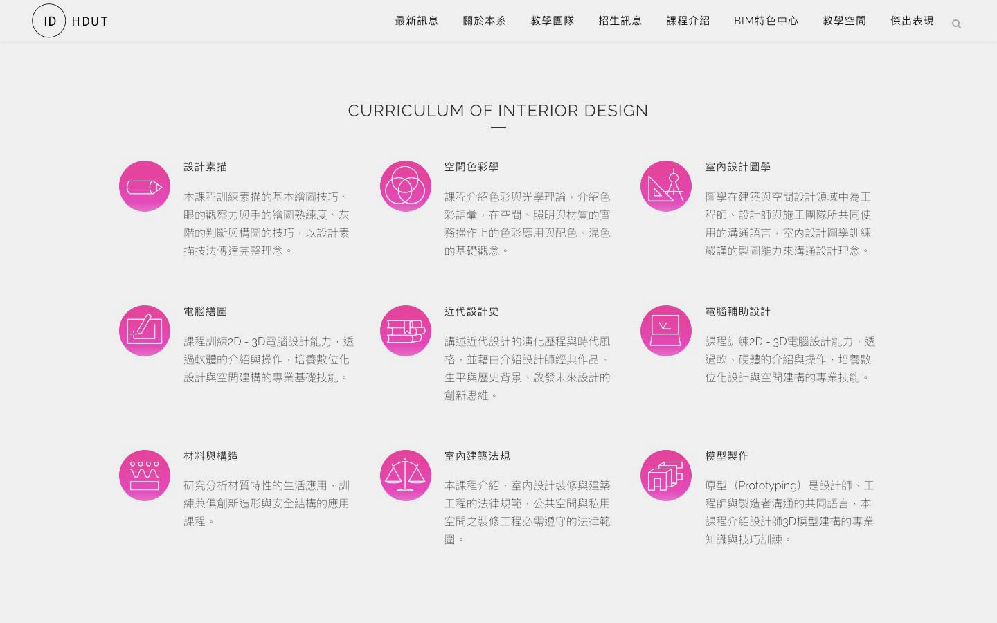The height and width of the screenshot is (623, 997).
Task: Click the balance scales icon for 室內建築法規
Action: coord(405,476)
